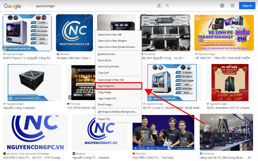This screenshot has height=161, width=258.
Task: Click NGUYEN CONG PC - Số 377 title
Action: [33, 158]
